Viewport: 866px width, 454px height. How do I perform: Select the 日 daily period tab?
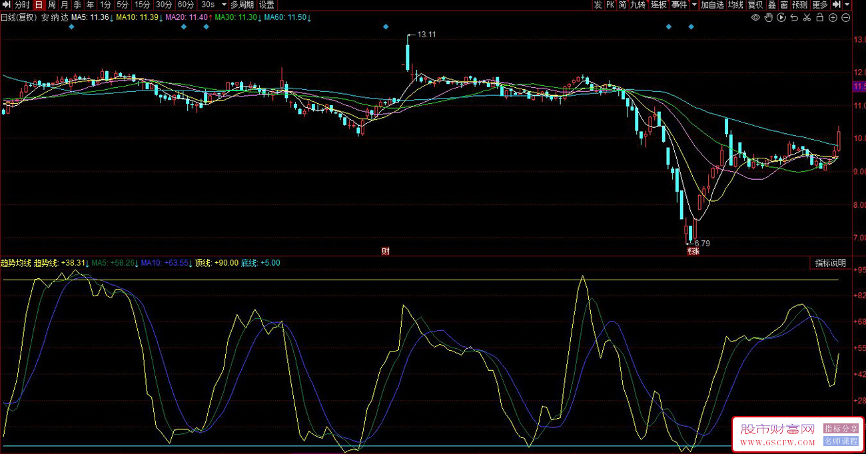tap(39, 5)
